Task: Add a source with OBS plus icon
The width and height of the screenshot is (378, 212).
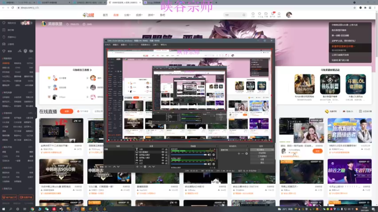Action: pyautogui.click(x=137, y=167)
